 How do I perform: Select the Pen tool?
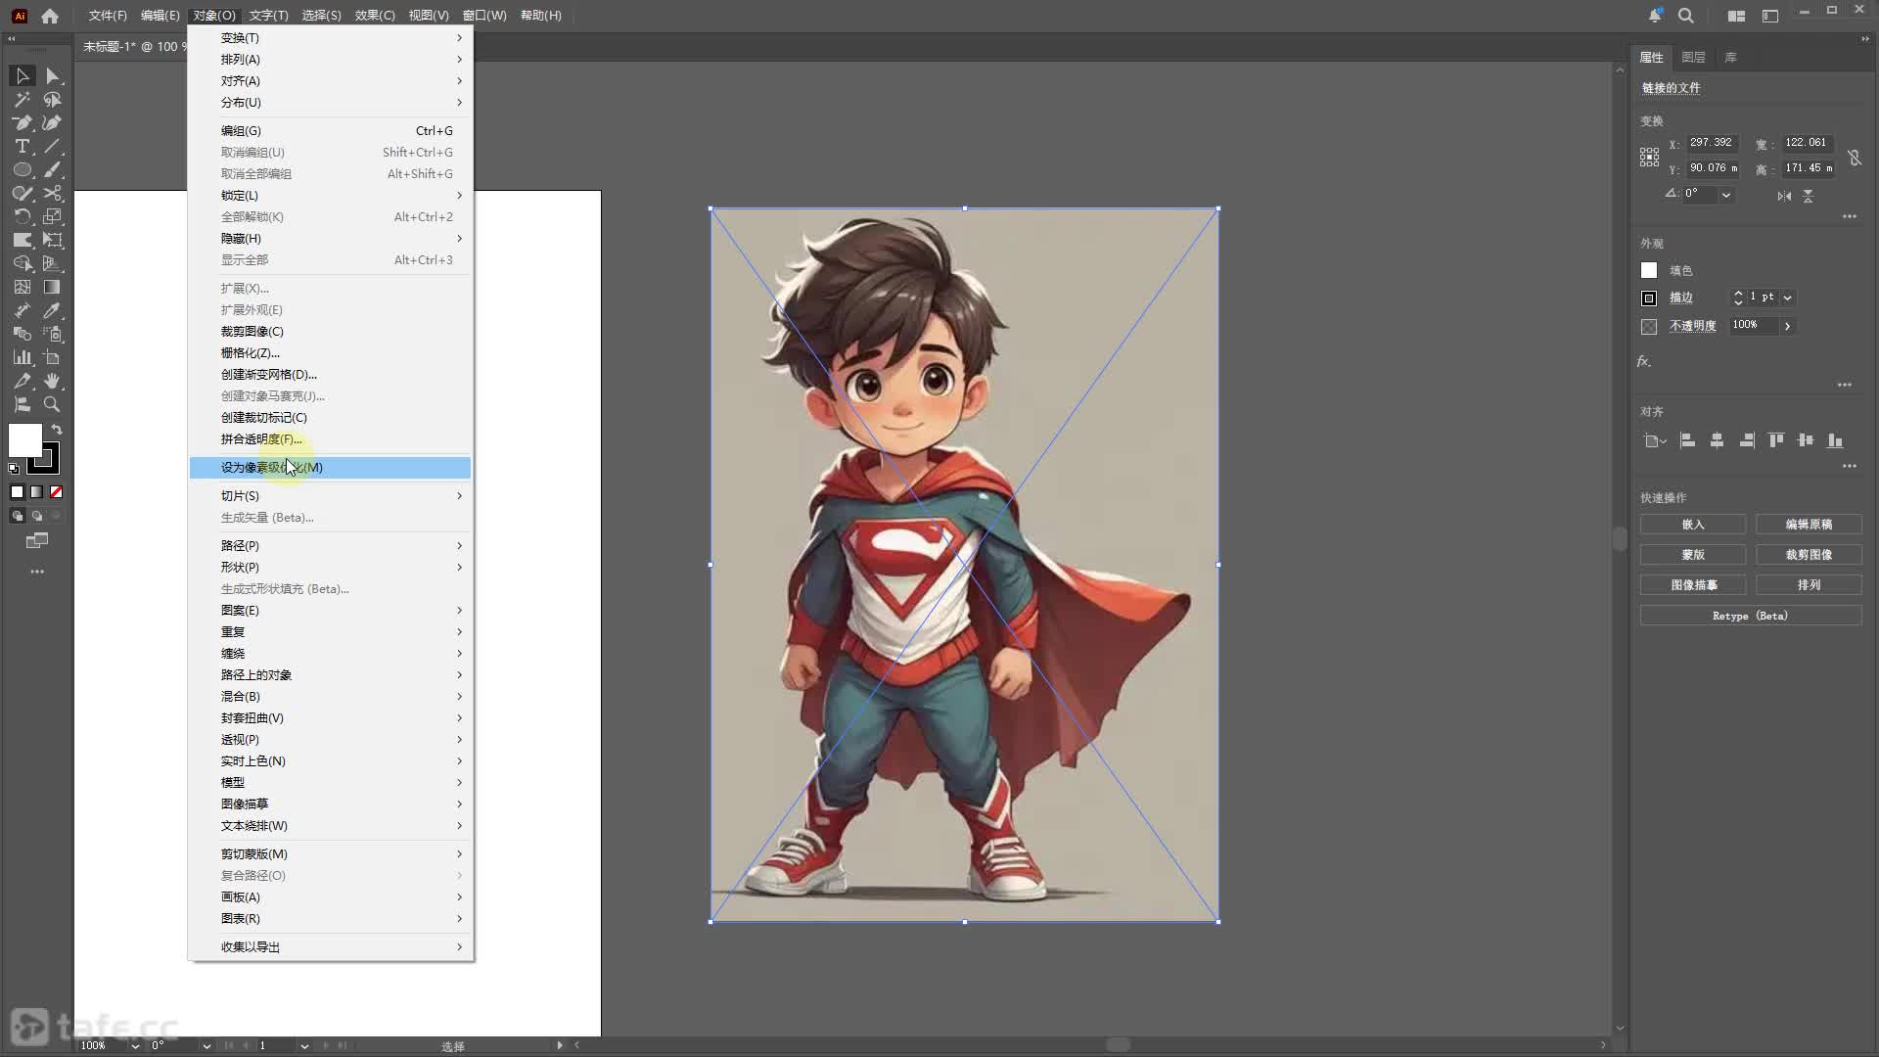pyautogui.click(x=23, y=123)
